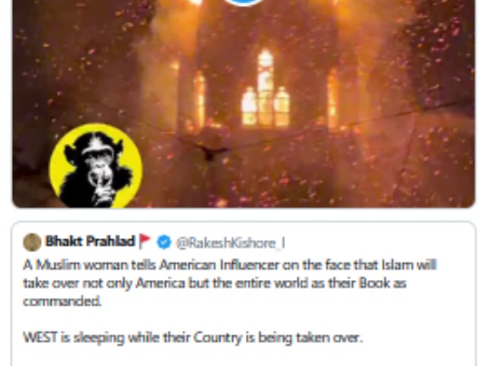Click the chimpanzee logo in yellow circle
The height and width of the screenshot is (366, 490).
96,166
